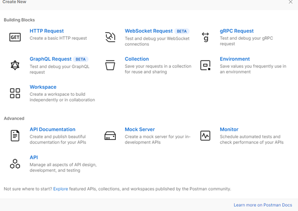Click the gRPC Request arrow icon
The image size is (298, 211).
click(x=205, y=37)
